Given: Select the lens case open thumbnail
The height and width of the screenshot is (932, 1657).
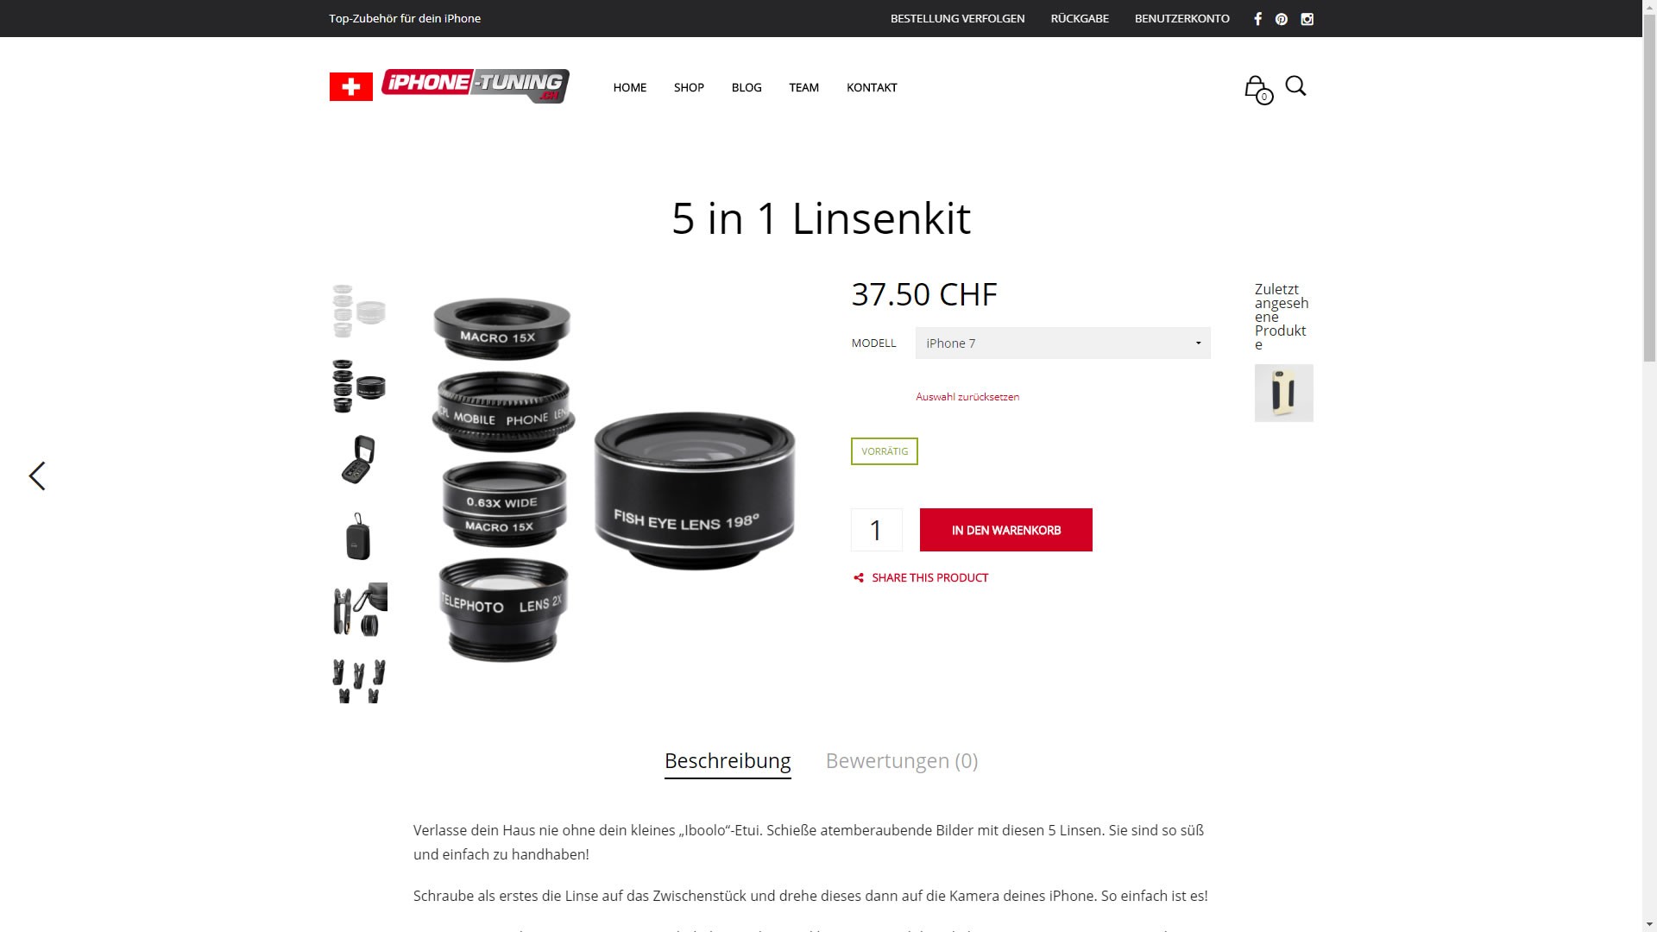Looking at the screenshot, I should (359, 460).
